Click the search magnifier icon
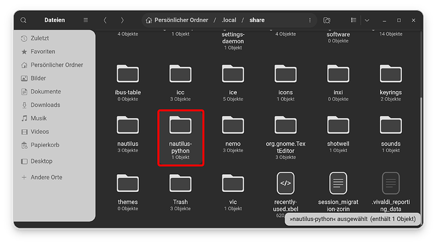The width and height of the screenshot is (437, 245). click(x=23, y=20)
